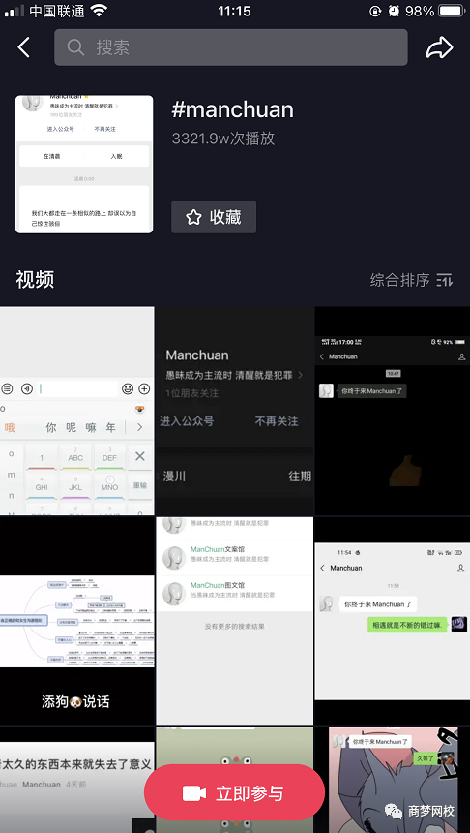Open the ManChuan文案馆 search results video
Image resolution: width=470 pixels, height=833 pixels.
pyautogui.click(x=234, y=621)
